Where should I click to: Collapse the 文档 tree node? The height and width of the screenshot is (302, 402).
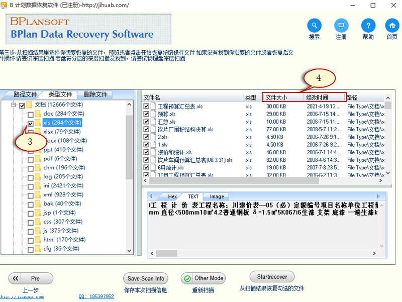(x=13, y=105)
